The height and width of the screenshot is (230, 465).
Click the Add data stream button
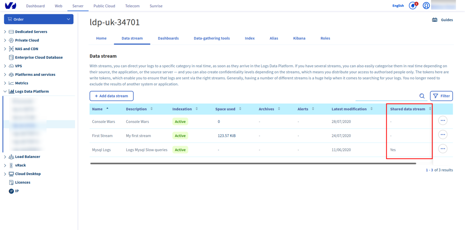click(x=111, y=96)
